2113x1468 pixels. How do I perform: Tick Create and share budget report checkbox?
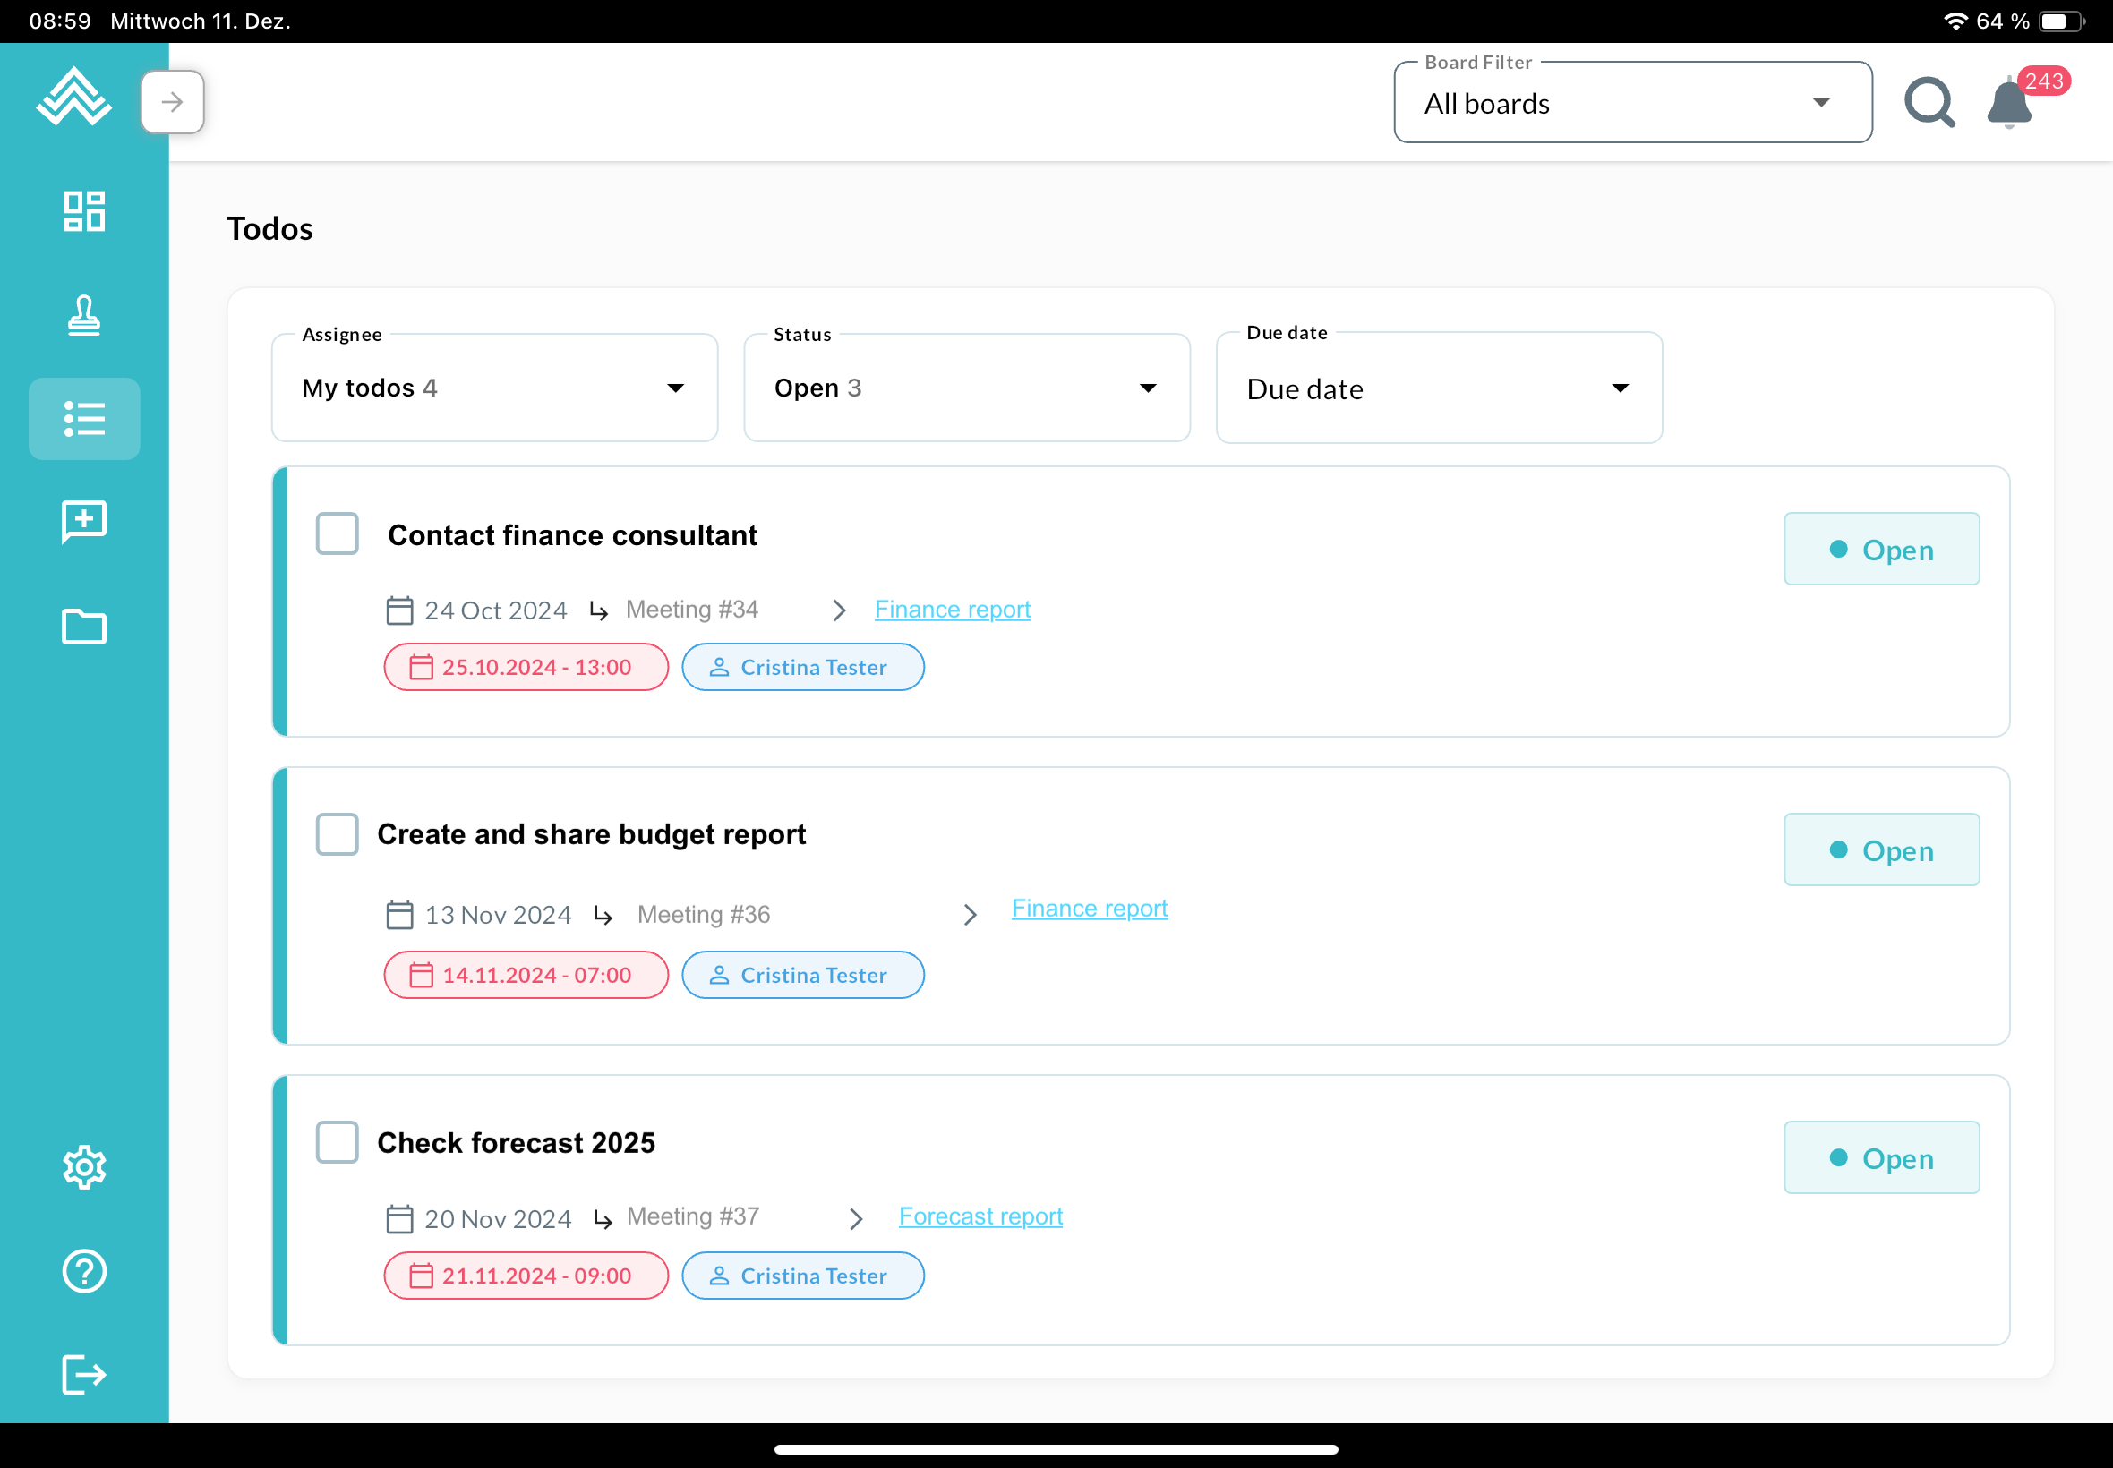[337, 834]
